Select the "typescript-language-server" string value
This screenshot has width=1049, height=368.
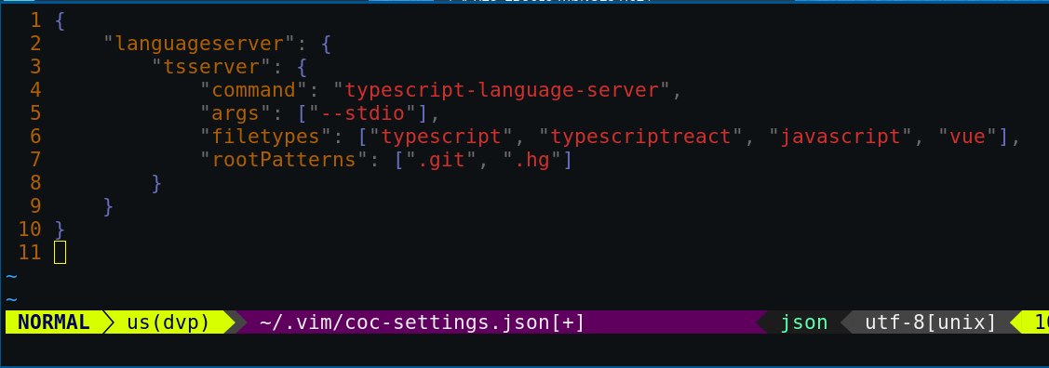point(502,90)
